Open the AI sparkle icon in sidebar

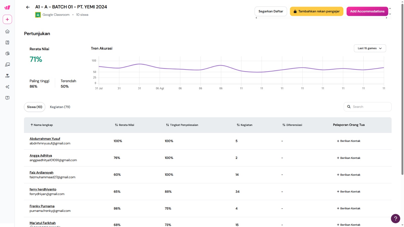coord(7,87)
